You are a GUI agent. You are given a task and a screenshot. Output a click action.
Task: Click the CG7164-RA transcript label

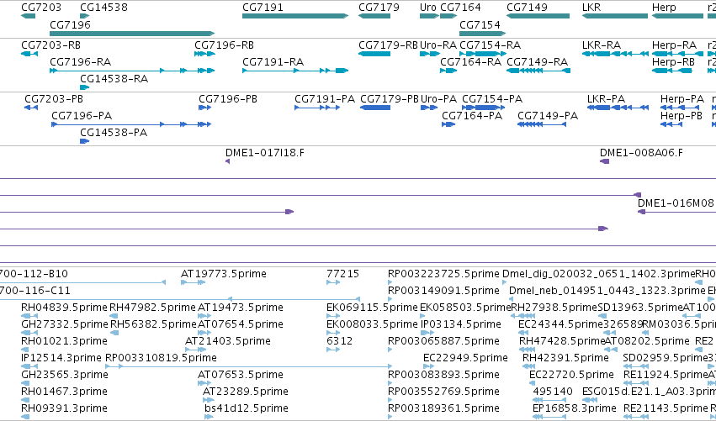point(471,62)
